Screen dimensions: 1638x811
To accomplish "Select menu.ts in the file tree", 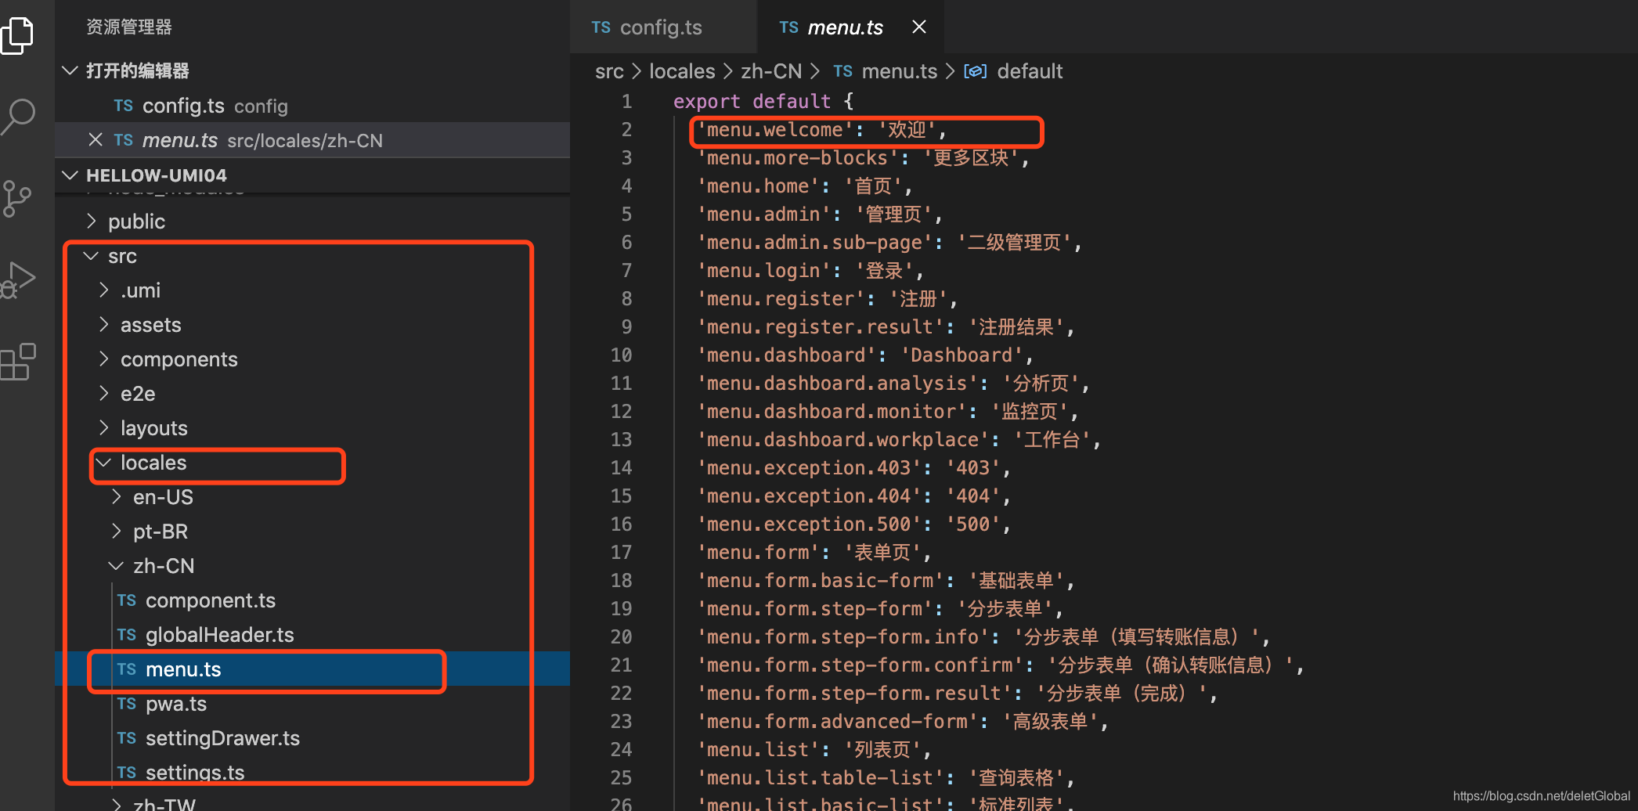I will [x=183, y=669].
